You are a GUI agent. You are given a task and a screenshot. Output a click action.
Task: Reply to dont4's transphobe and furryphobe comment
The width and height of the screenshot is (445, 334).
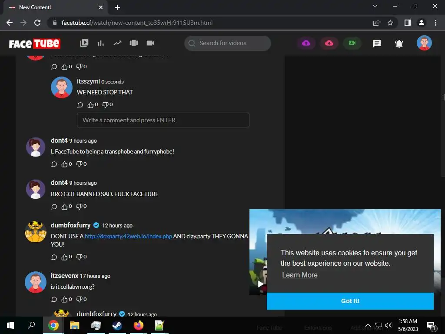[x=54, y=164]
